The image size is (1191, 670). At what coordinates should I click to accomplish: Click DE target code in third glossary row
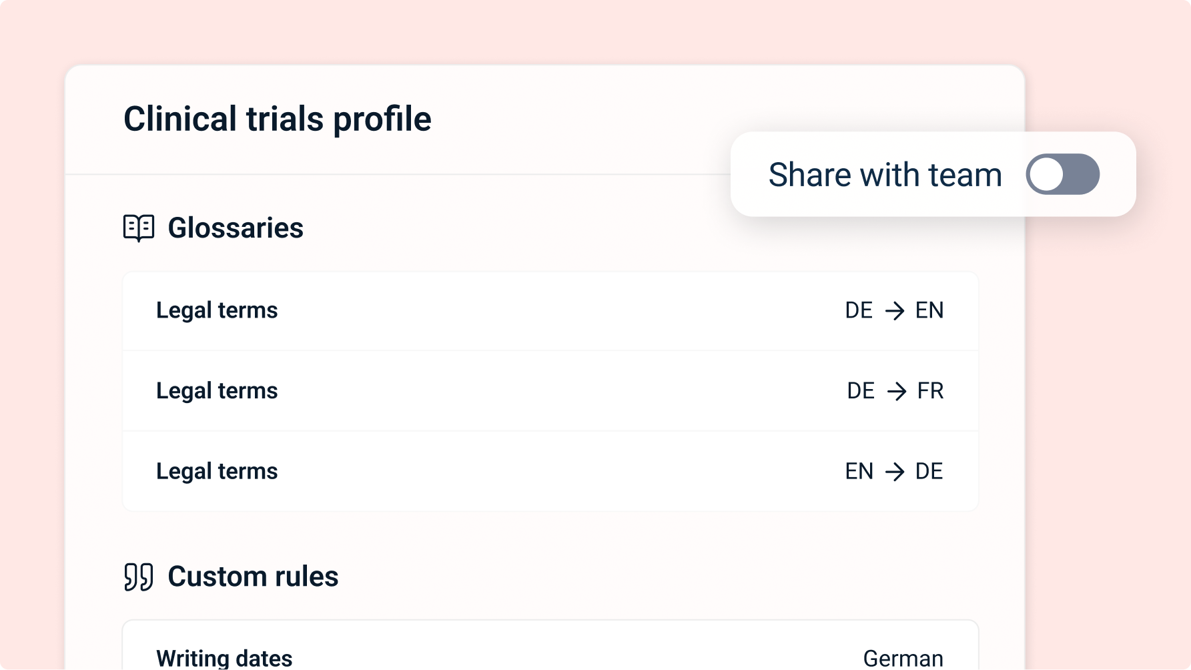pos(929,472)
